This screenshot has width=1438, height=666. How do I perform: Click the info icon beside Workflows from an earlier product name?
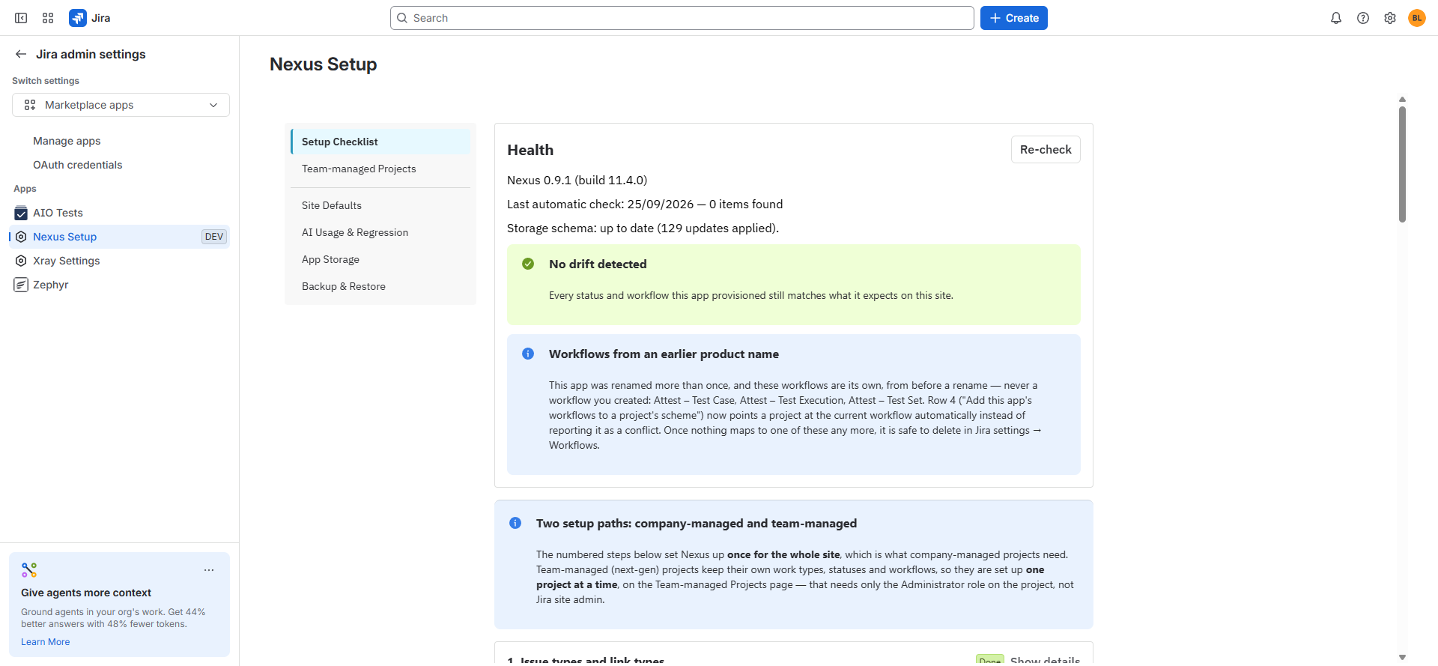(528, 354)
